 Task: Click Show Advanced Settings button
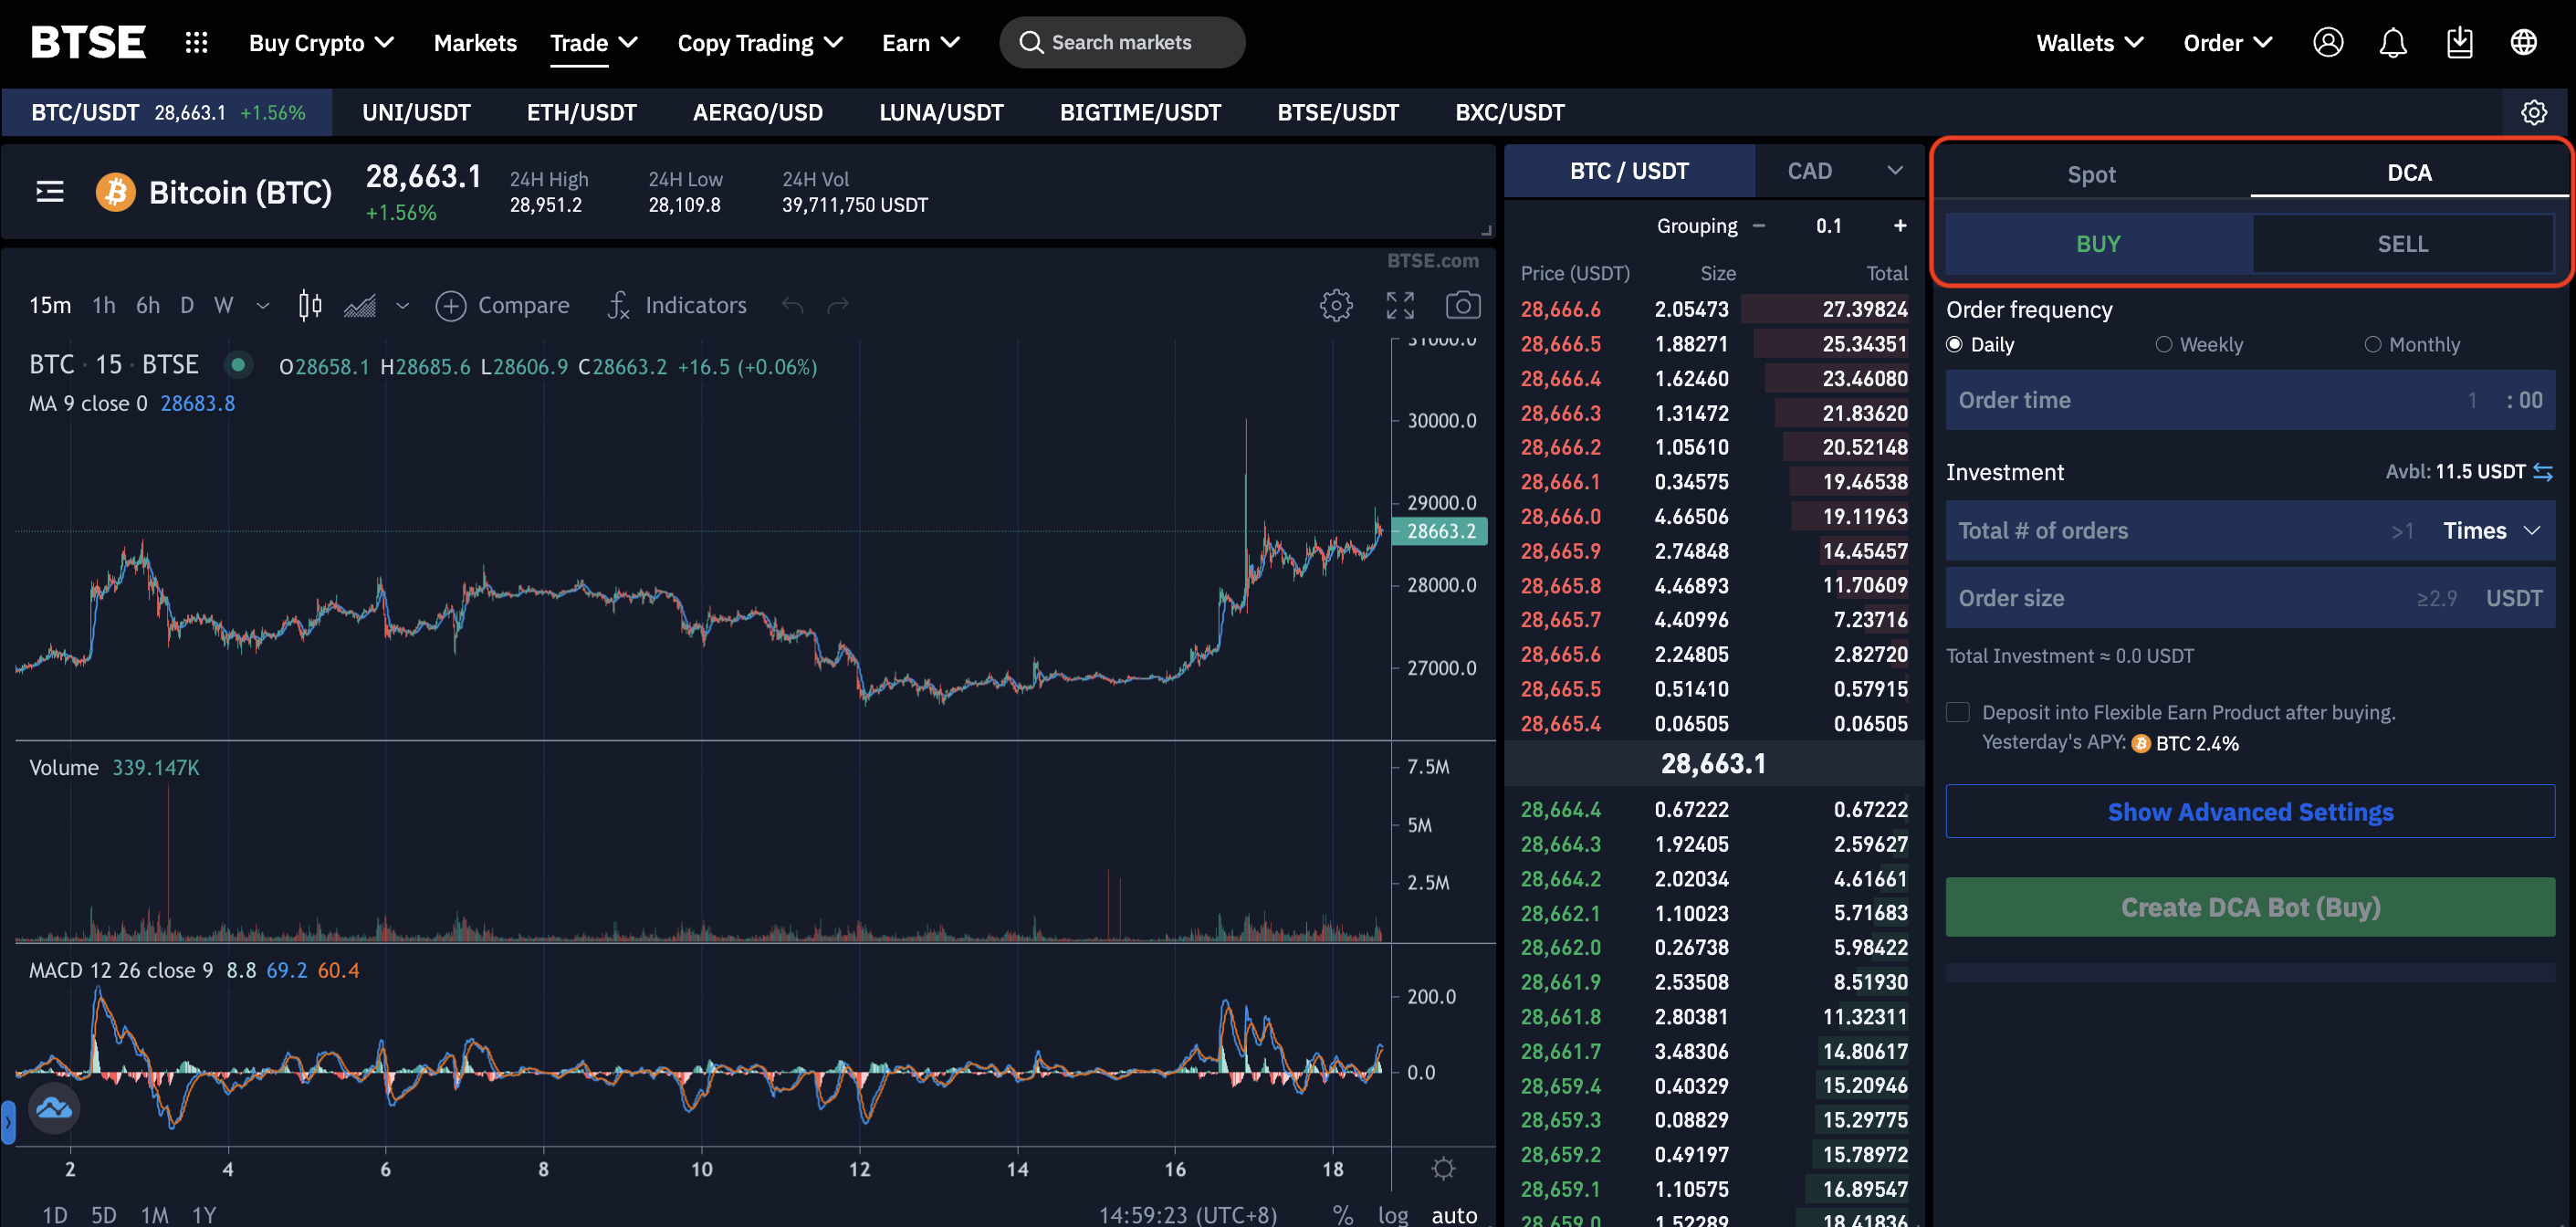[2250, 811]
